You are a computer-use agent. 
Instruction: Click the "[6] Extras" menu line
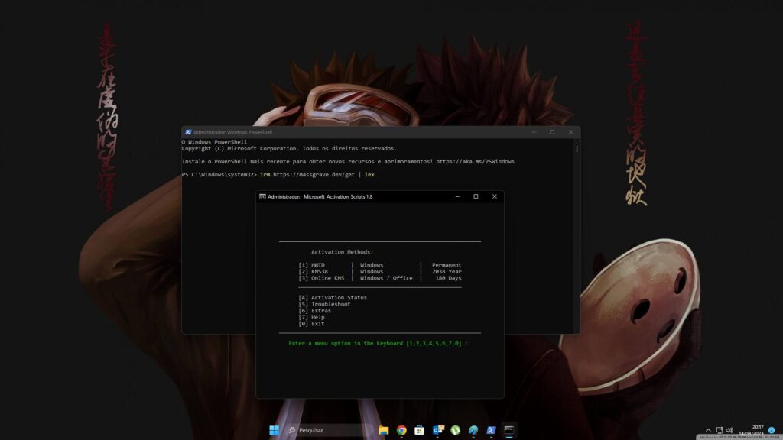pyautogui.click(x=314, y=310)
